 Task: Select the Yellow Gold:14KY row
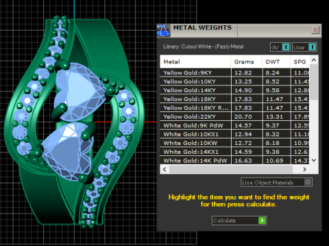click(x=234, y=90)
